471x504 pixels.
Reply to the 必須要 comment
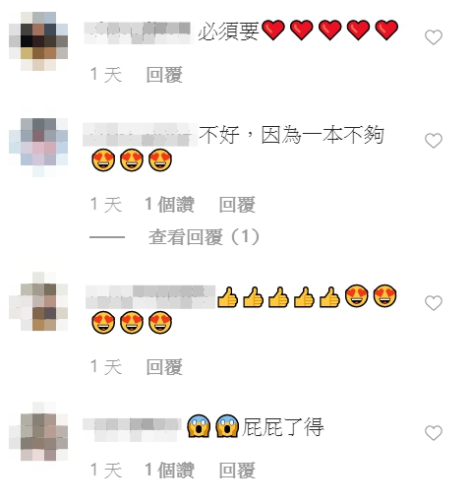point(164,75)
